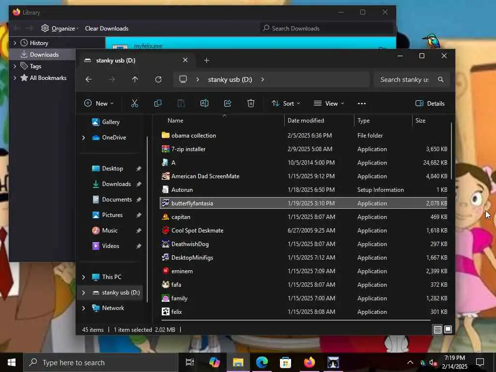Open Organize menu in Library window

[x=60, y=29]
